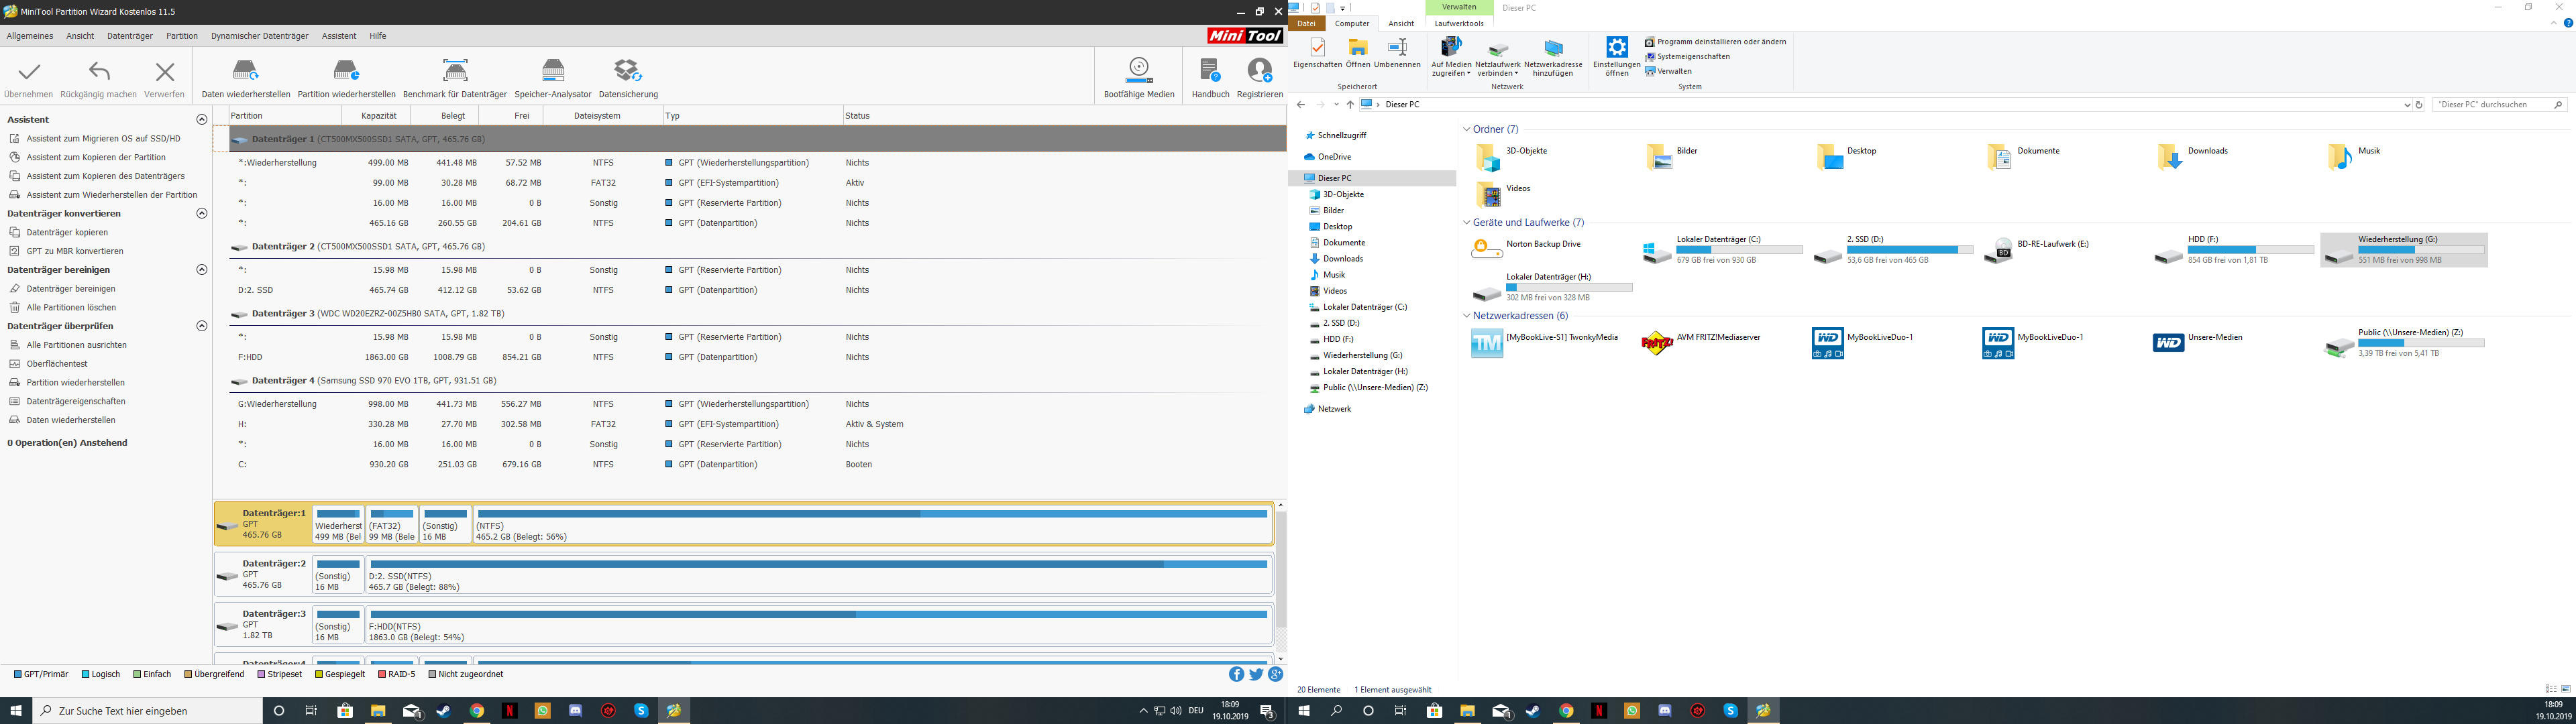2576x724 pixels.
Task: Click the Übernehmen checkmark icon
Action: pos(29,72)
